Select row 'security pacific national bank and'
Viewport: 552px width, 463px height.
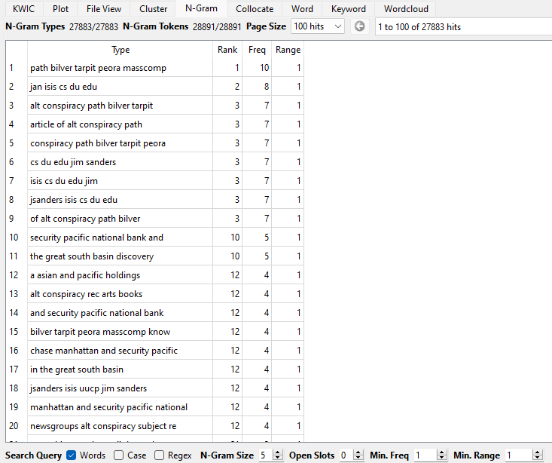tap(154, 238)
